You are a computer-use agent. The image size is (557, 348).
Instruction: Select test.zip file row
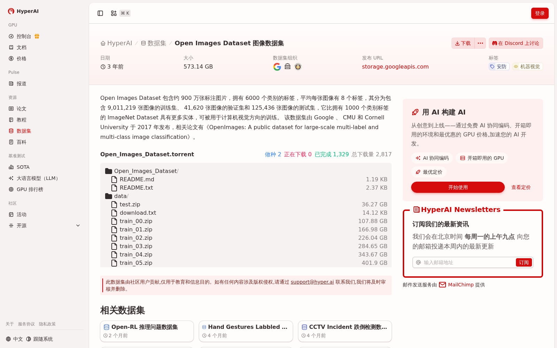(246, 205)
